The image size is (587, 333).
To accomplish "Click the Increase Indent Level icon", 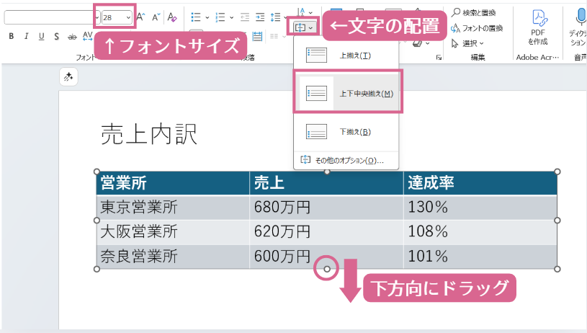I will (259, 17).
